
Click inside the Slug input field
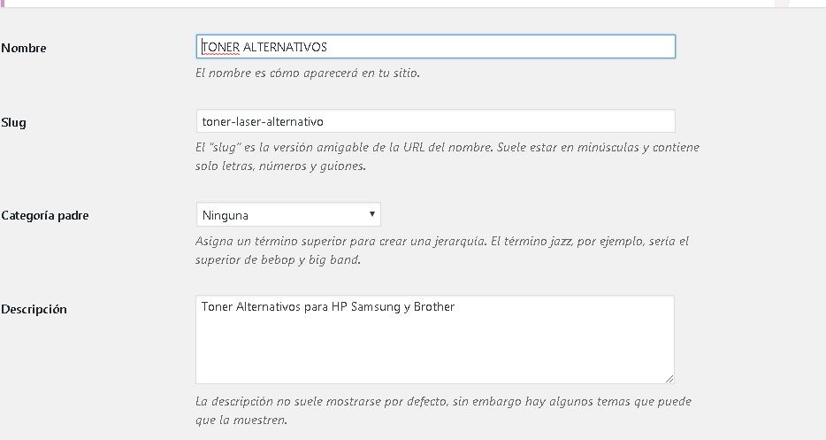436,121
